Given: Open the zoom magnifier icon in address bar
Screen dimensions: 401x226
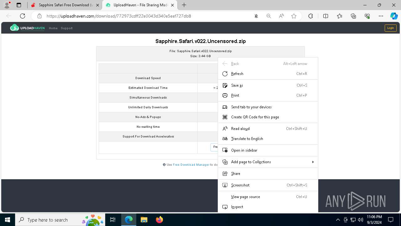Looking at the screenshot, I should [269, 16].
